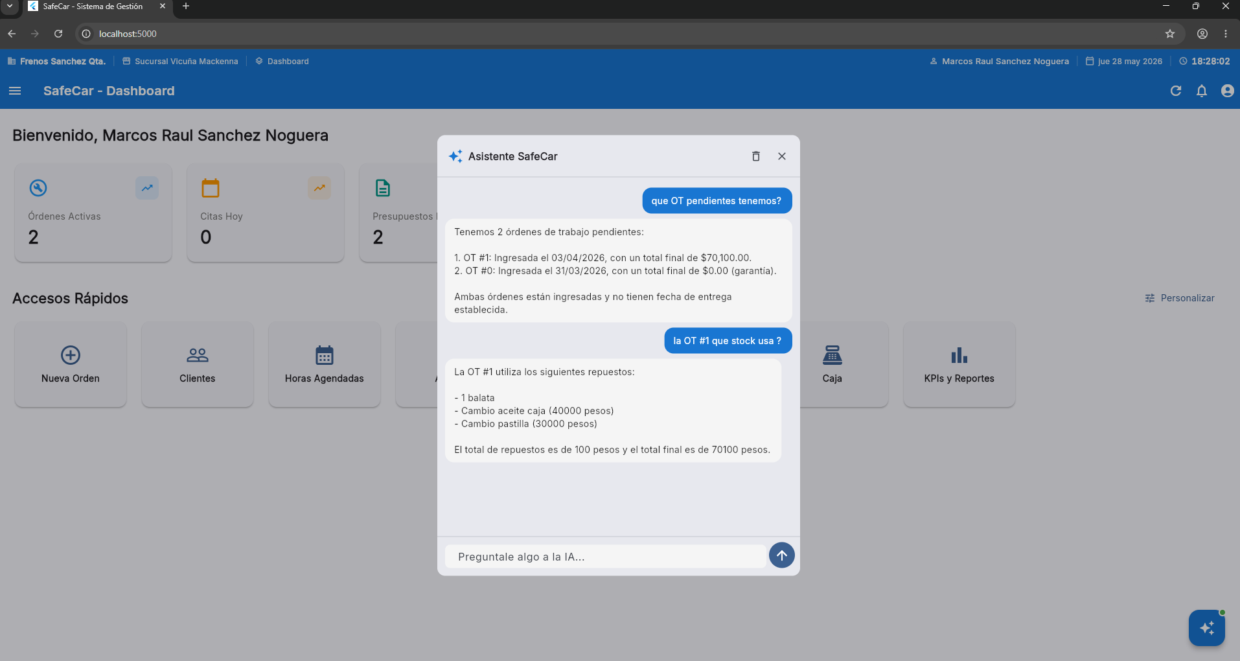
Task: Click the floating AI assistant button
Action: [1207, 628]
